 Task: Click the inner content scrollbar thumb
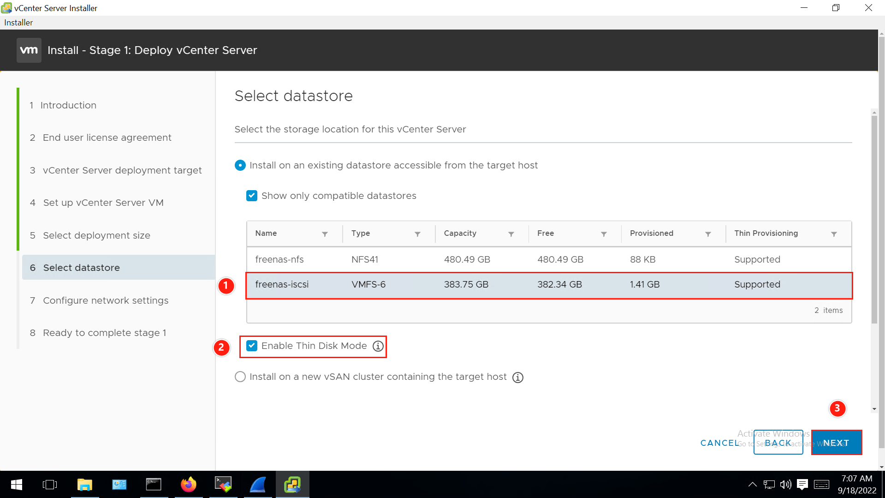tap(874, 219)
